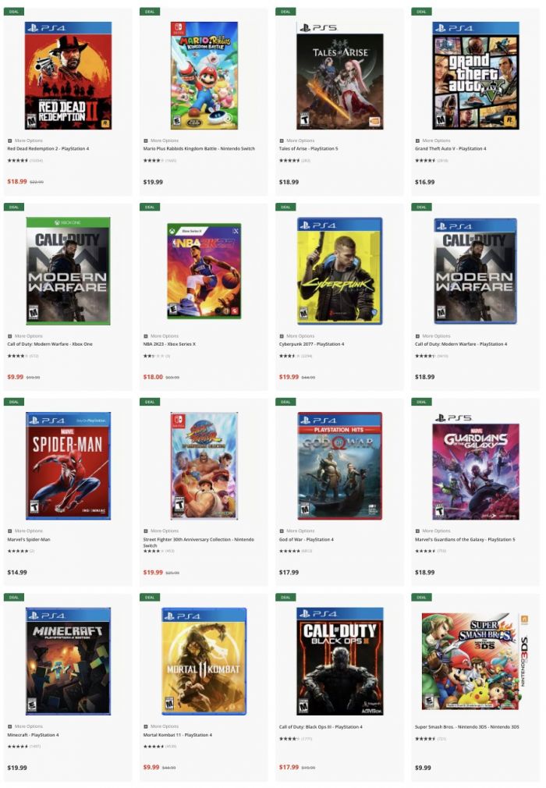Open Call of Duty: Modern Warfare - Xbox One link

pyautogui.click(x=50, y=344)
